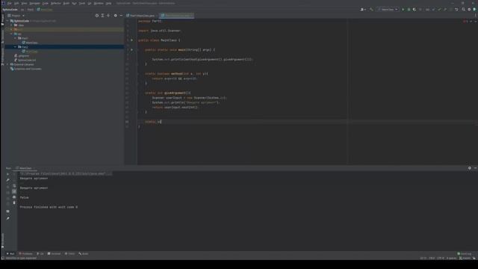Click the layout icon in Run panel sidebar

click(x=7, y=211)
